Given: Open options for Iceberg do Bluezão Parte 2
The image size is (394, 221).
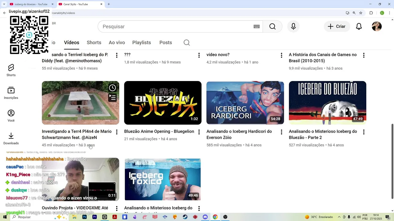Looking at the screenshot, I should [x=364, y=132].
